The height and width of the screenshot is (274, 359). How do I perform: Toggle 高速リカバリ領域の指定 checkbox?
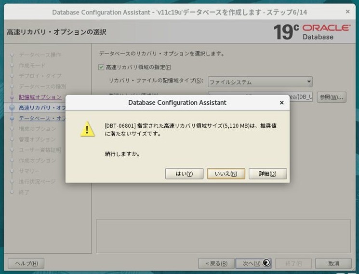[101, 67]
